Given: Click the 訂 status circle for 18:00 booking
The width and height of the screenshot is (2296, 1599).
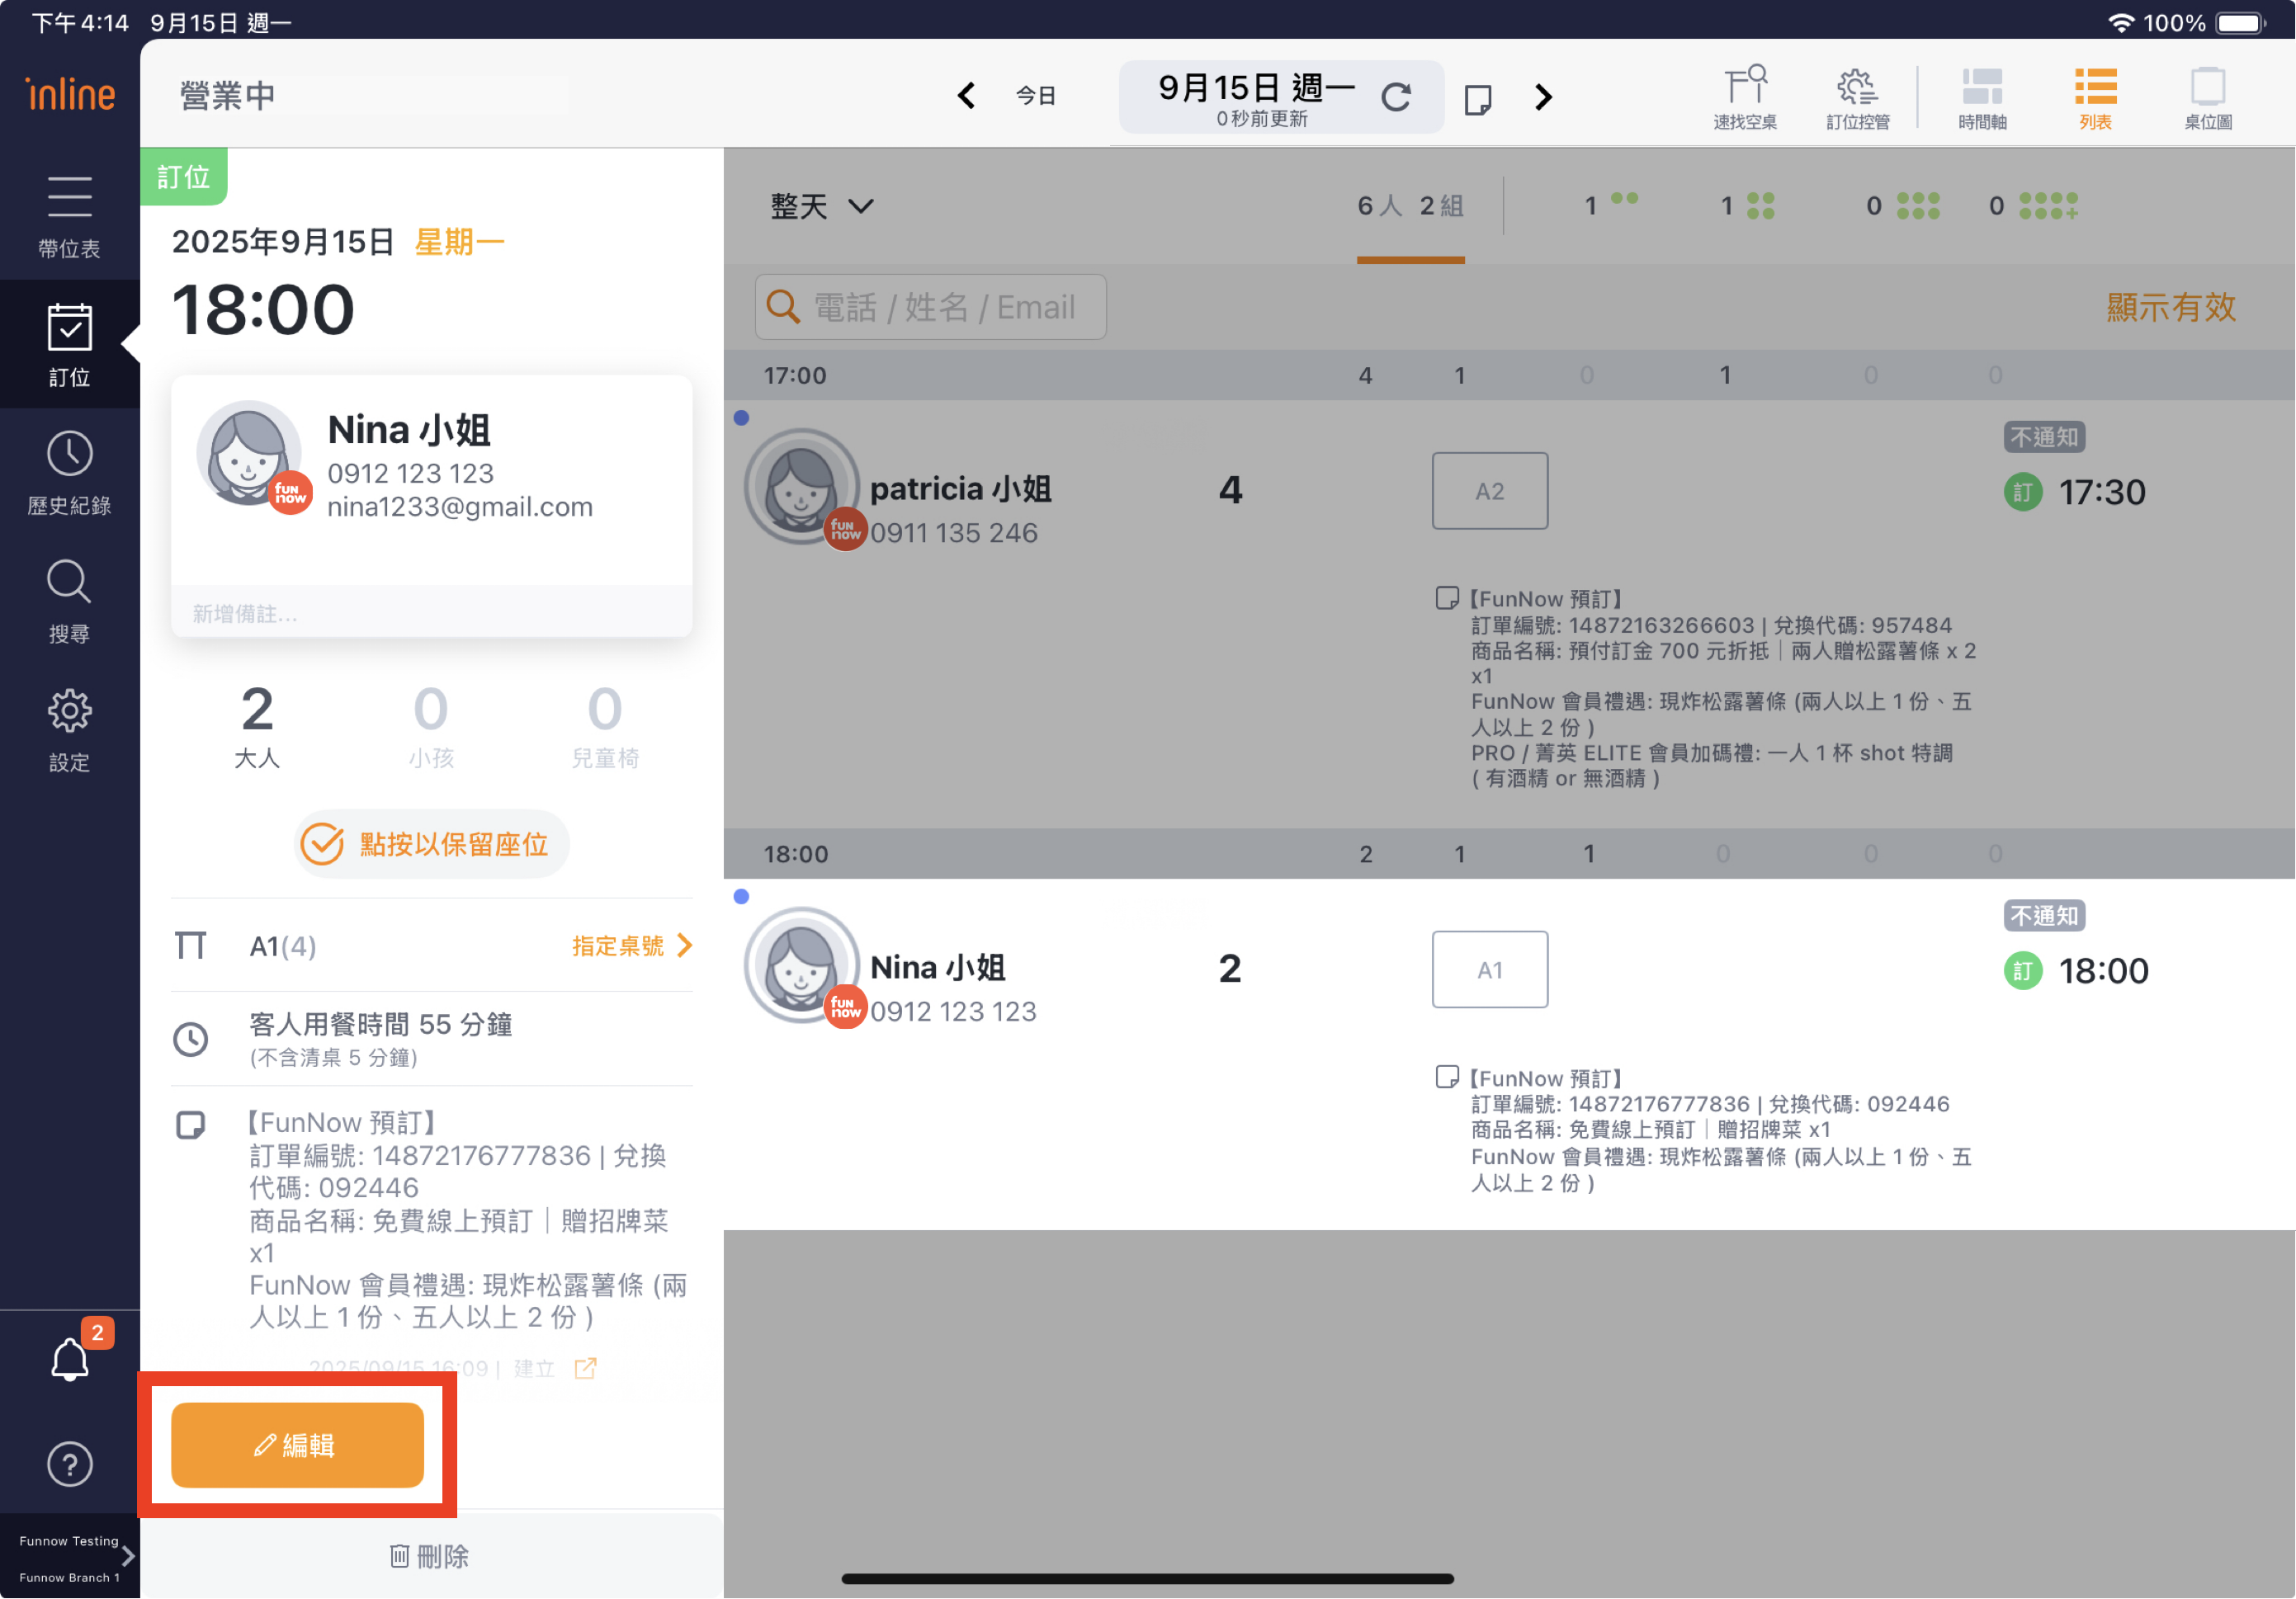Looking at the screenshot, I should 2022,970.
